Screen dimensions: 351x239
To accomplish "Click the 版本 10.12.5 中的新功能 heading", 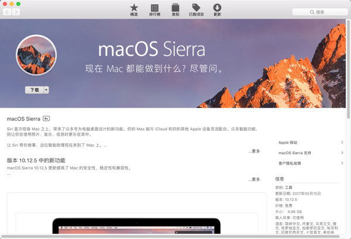I will (36, 161).
